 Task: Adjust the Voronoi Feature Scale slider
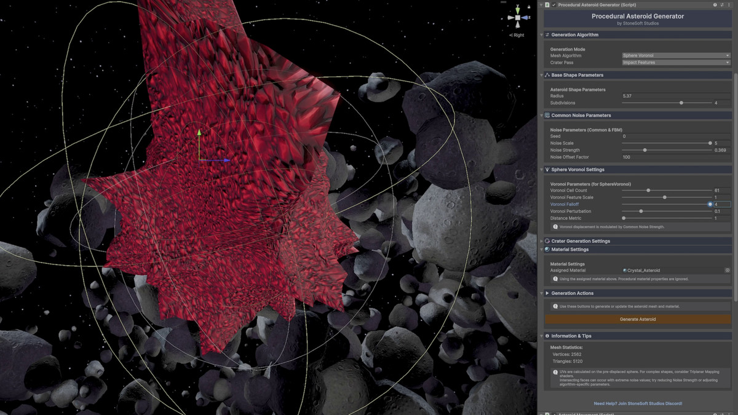click(x=667, y=197)
